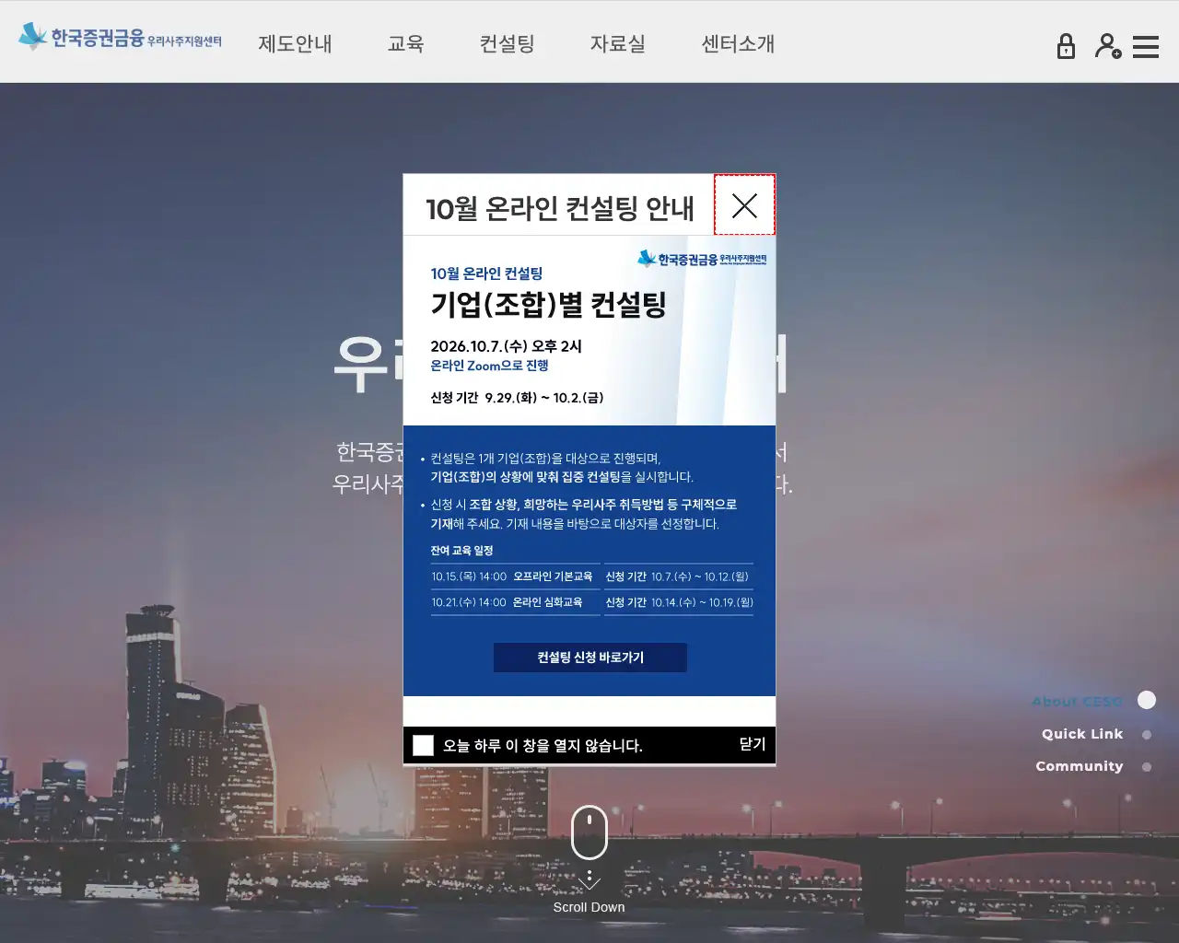Open the 센터소개 menu
This screenshot has width=1179, height=943.
(x=738, y=43)
